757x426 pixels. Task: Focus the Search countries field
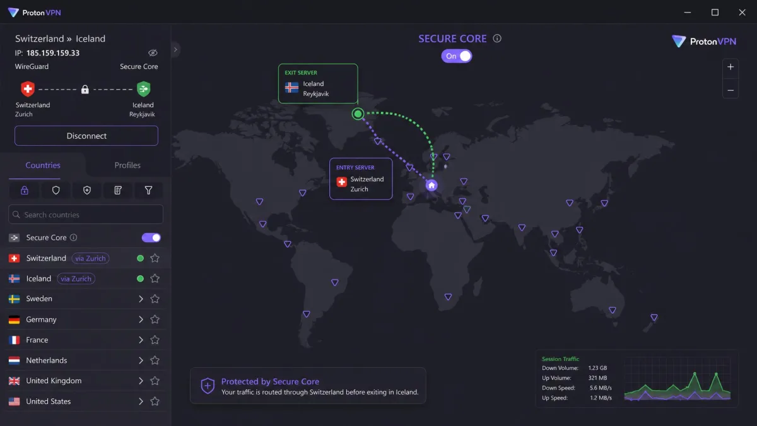[x=86, y=215]
